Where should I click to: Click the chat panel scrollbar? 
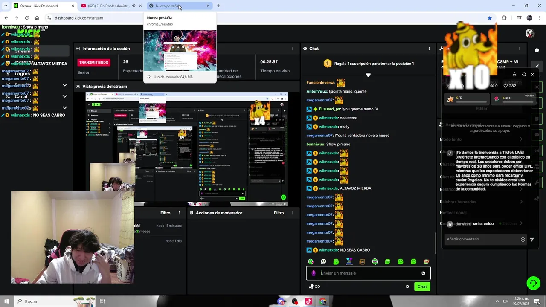[x=435, y=243]
